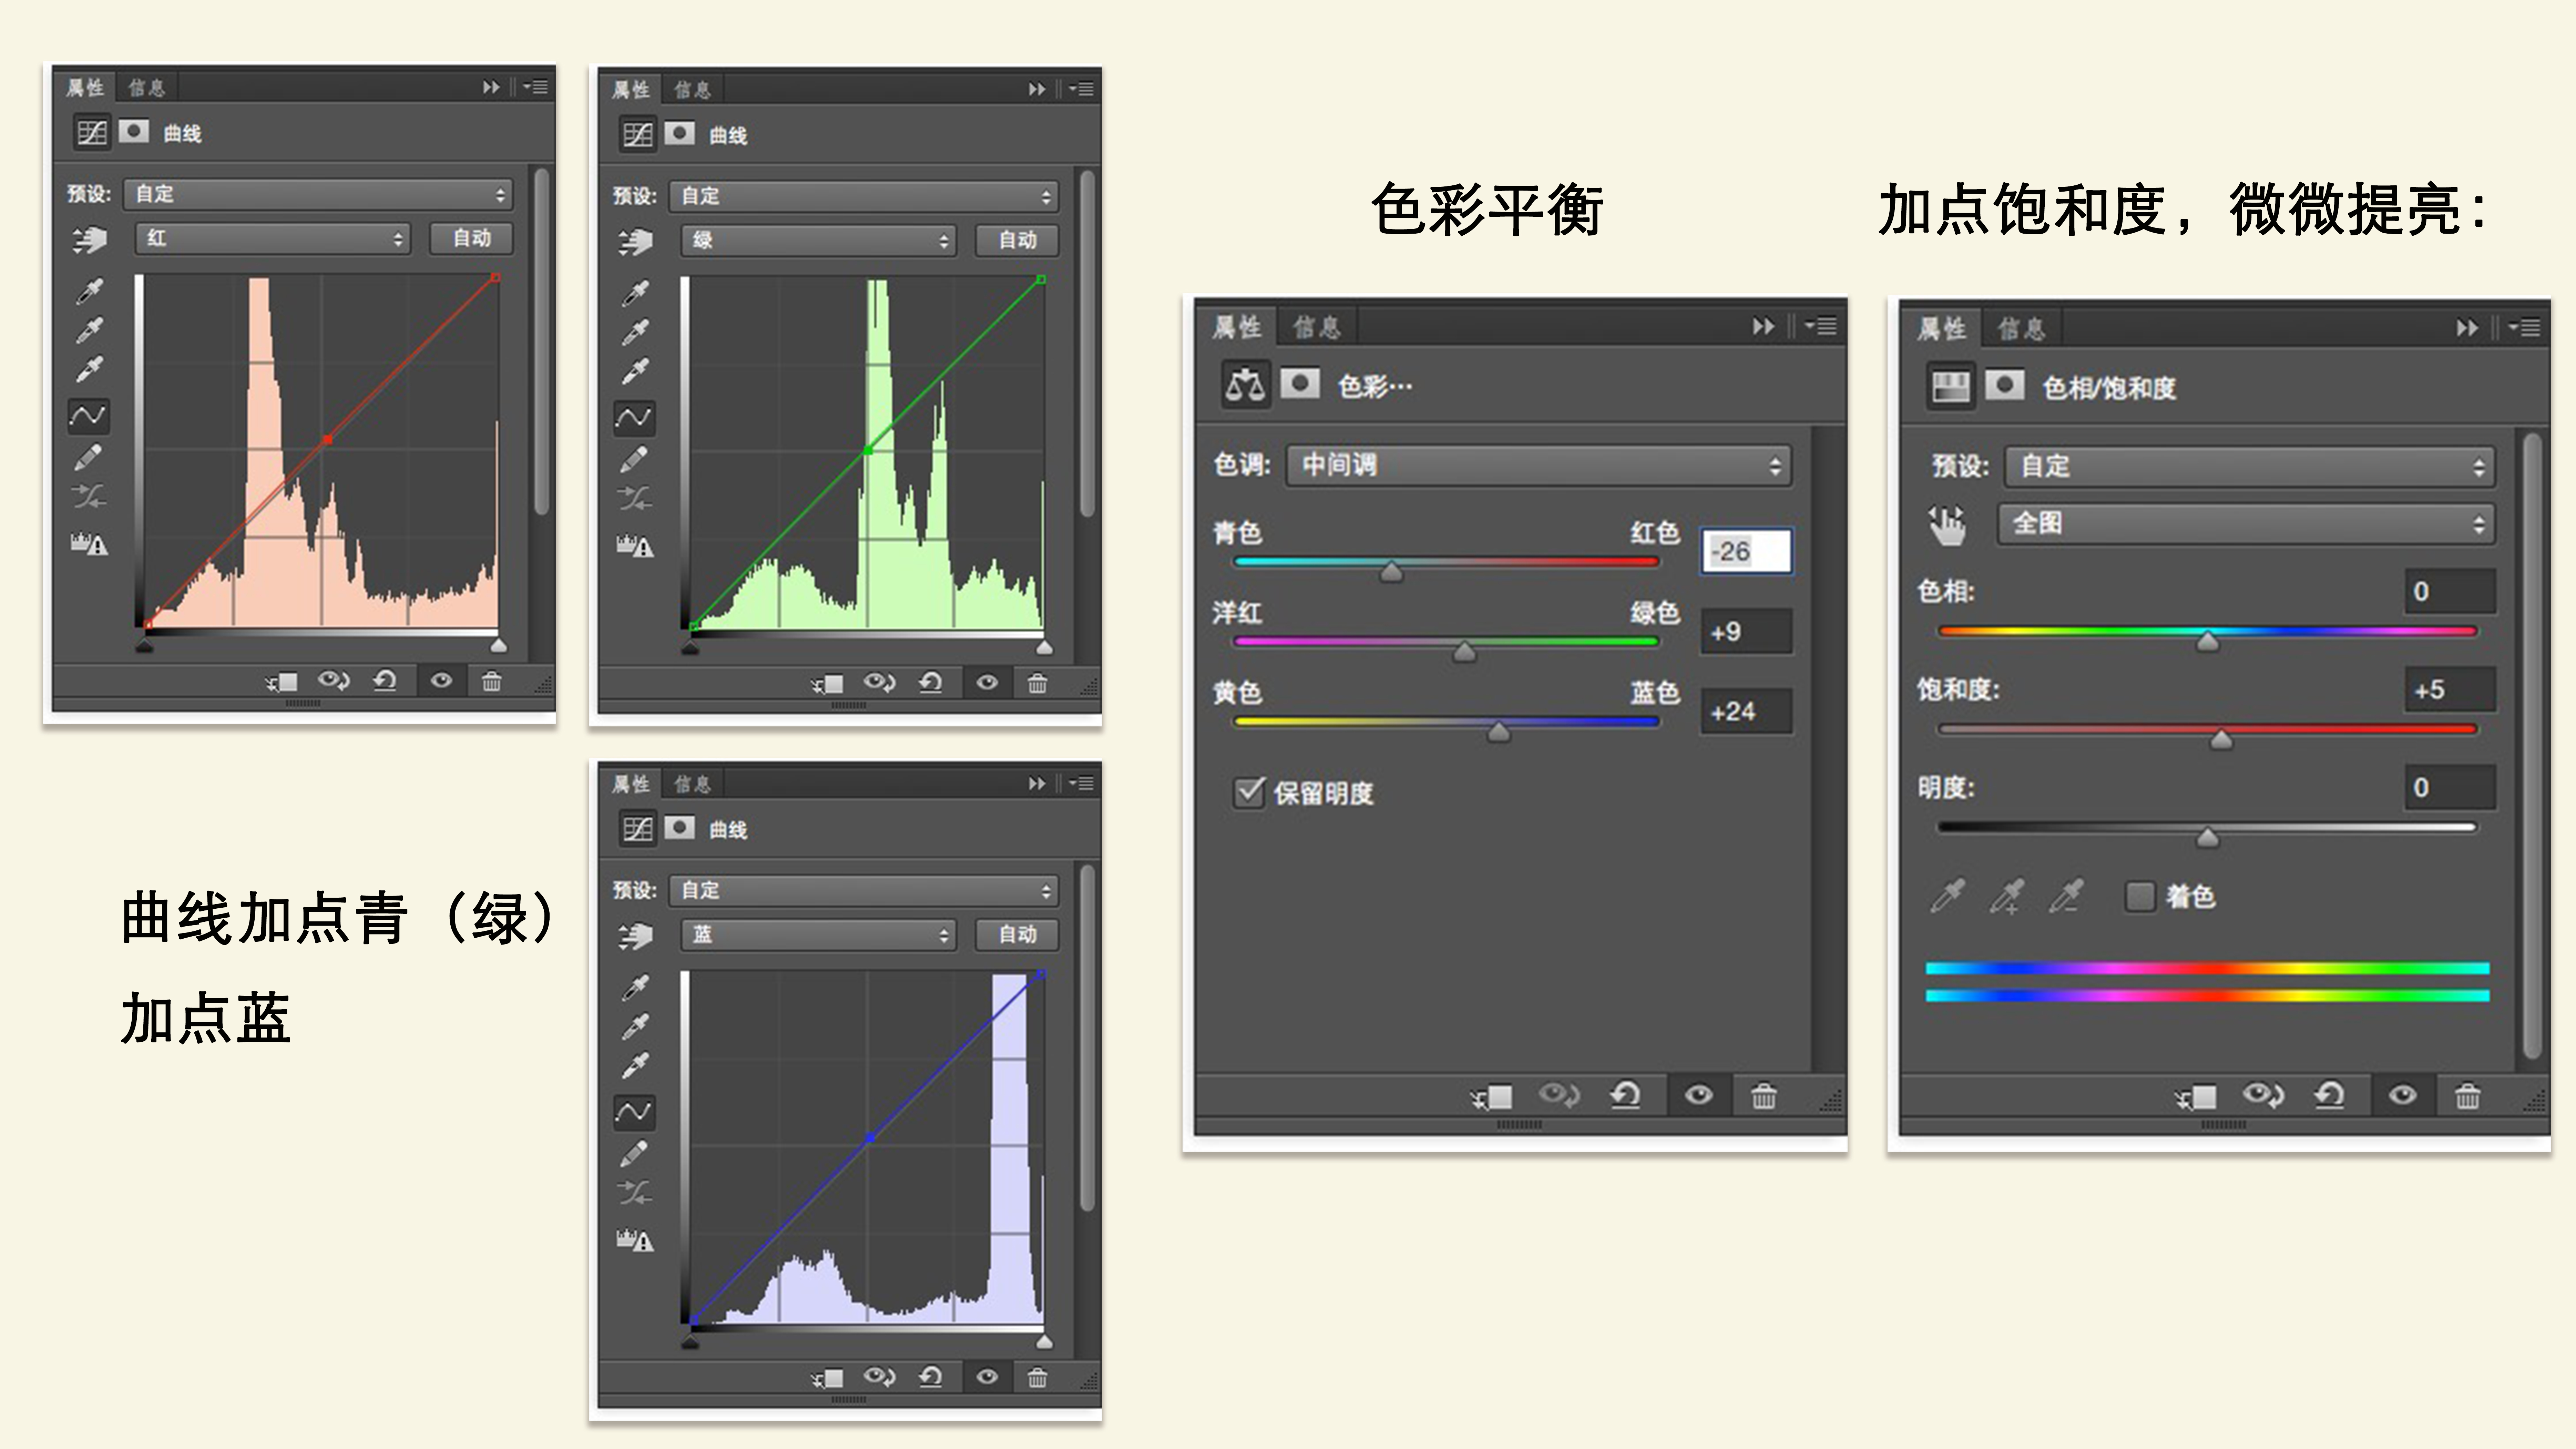Screen dimensions: 2576x1449
Task: Click trash icon in Color Balance panel
Action: pyautogui.click(x=1763, y=1096)
